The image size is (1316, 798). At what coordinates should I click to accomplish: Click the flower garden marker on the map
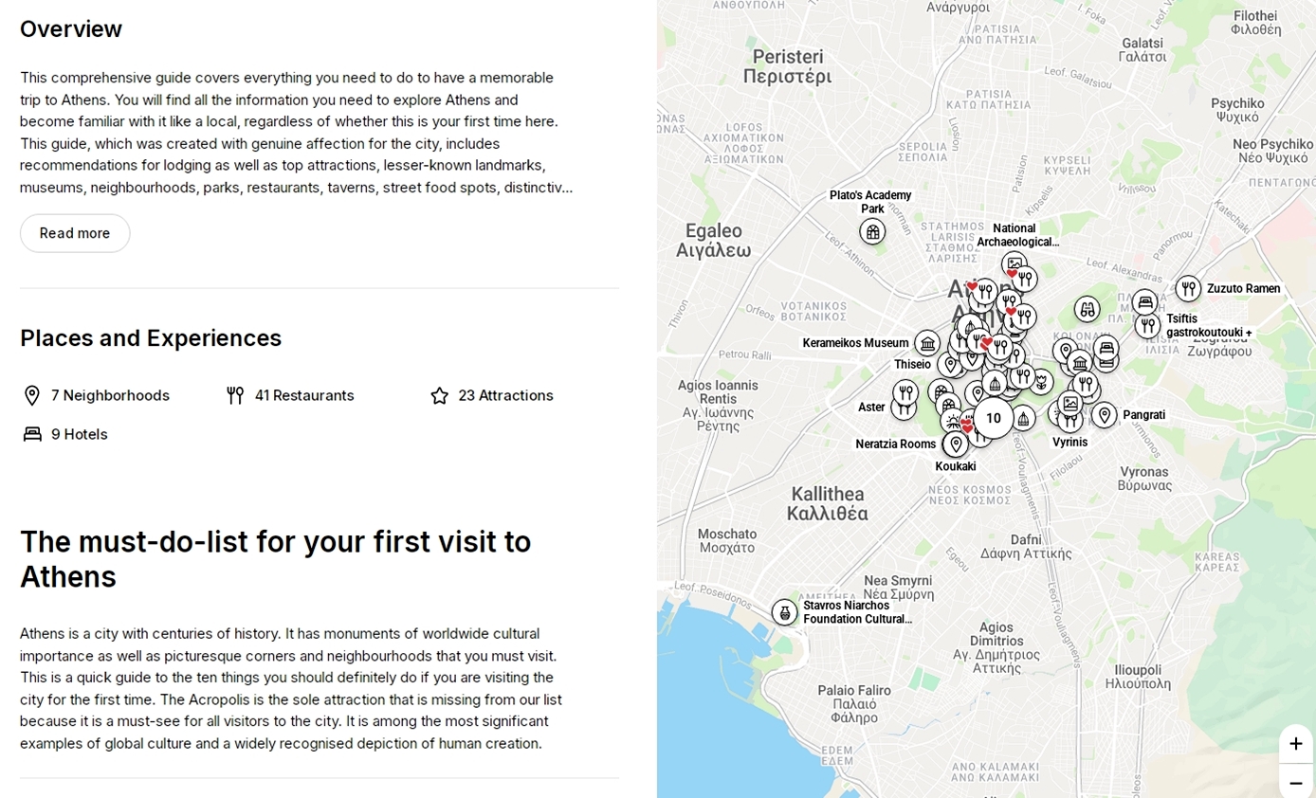(x=1042, y=382)
